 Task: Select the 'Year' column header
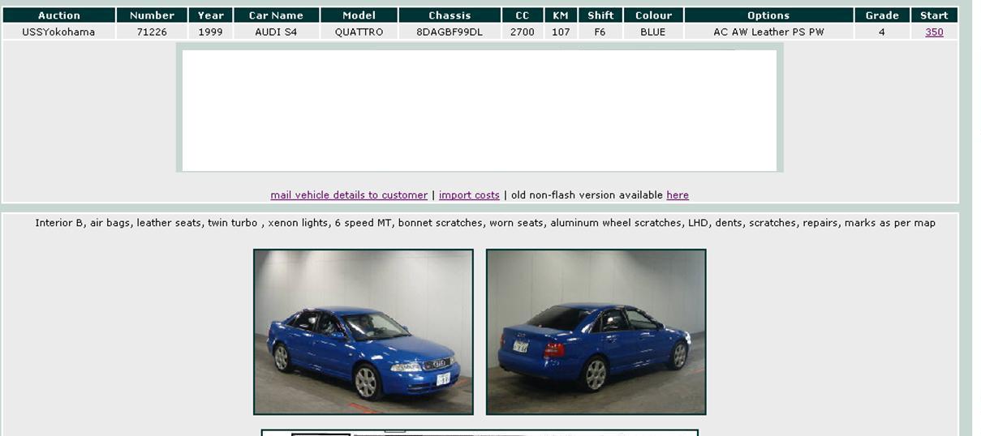click(211, 15)
